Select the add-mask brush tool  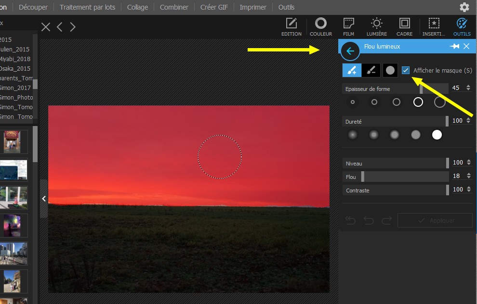click(352, 70)
